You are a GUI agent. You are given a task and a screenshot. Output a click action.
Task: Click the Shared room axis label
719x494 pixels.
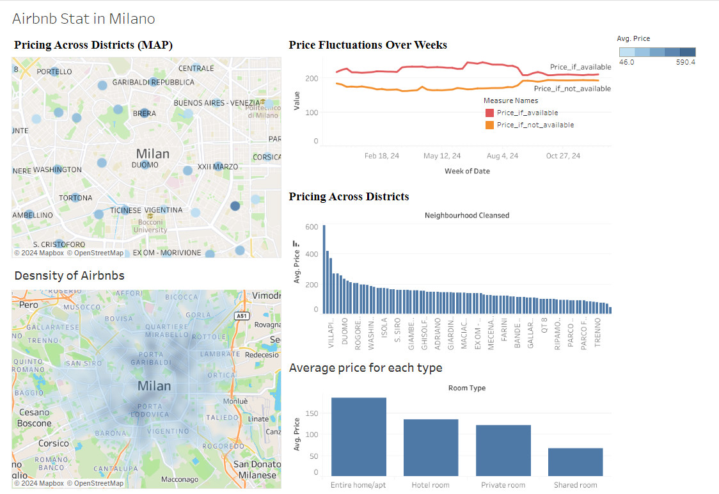click(576, 485)
